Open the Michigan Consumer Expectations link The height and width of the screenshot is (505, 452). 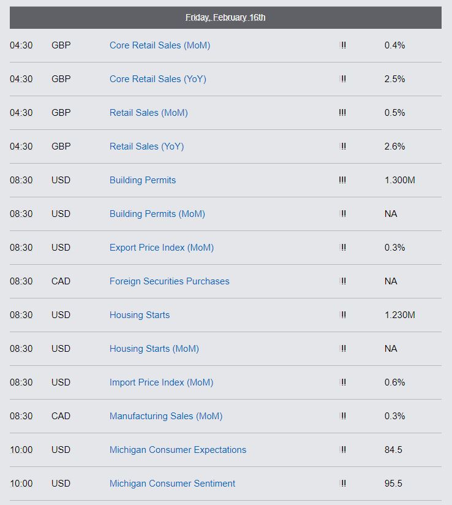tap(178, 450)
